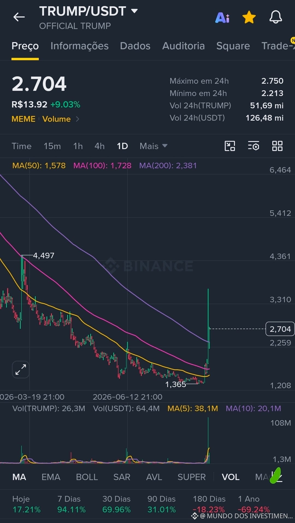Viewport: 295px width, 523px height.
Task: Switch chart to 4h interval
Action: (x=99, y=146)
